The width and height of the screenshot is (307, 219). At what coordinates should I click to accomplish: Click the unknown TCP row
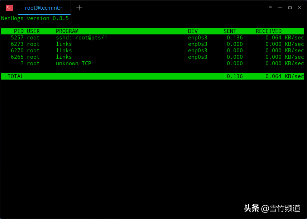[x=73, y=63]
